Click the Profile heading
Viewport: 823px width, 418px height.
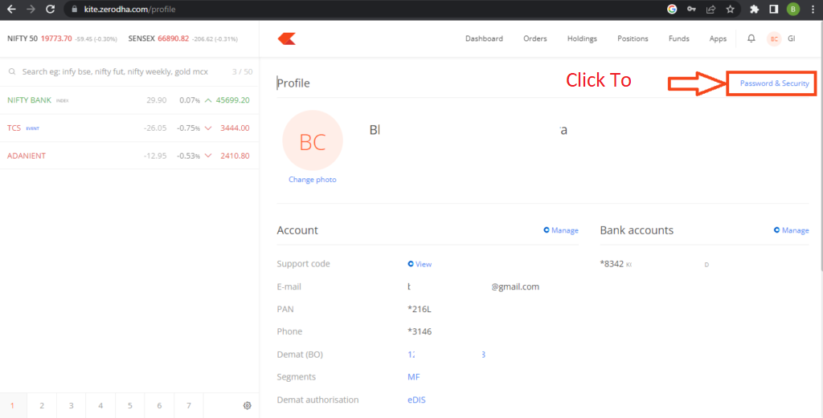coord(293,83)
